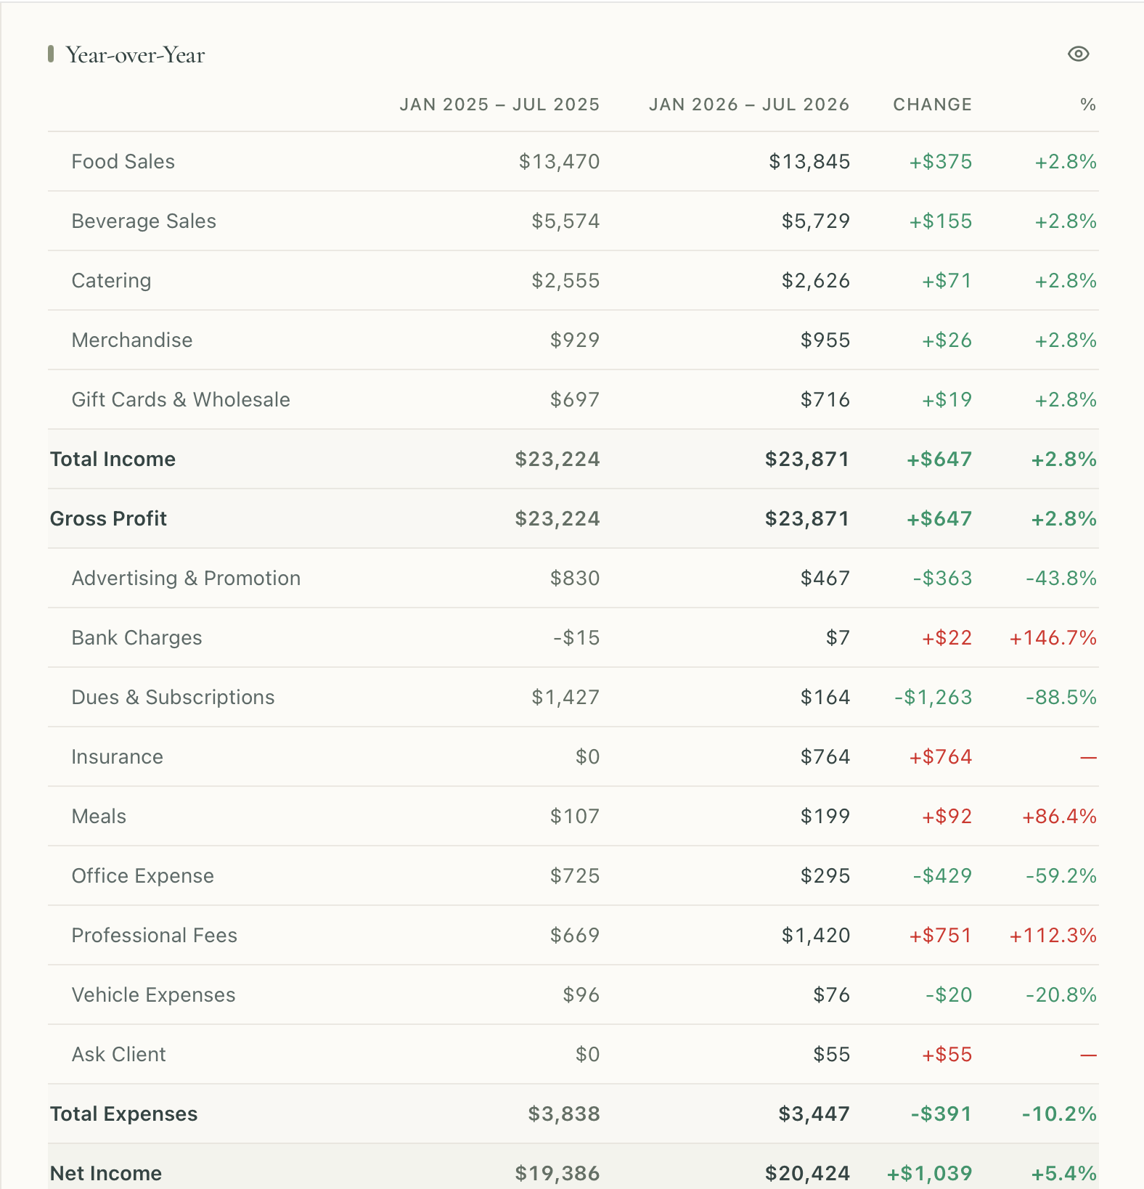This screenshot has height=1189, width=1144.
Task: Click the Change column header
Action: (x=932, y=105)
